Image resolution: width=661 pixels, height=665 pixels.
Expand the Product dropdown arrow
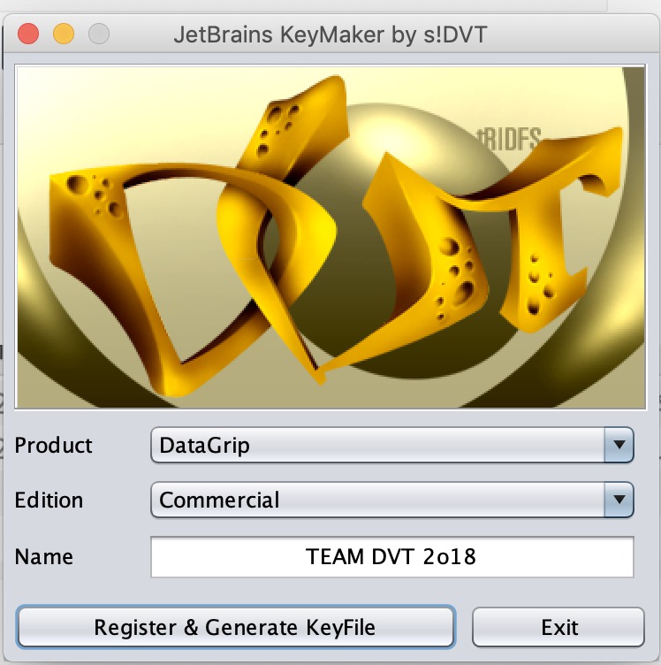pos(619,446)
